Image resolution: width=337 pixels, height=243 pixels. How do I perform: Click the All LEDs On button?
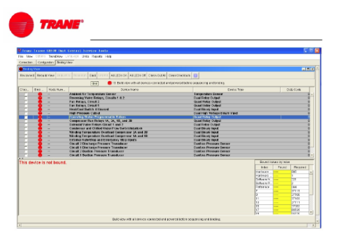click(x=119, y=75)
